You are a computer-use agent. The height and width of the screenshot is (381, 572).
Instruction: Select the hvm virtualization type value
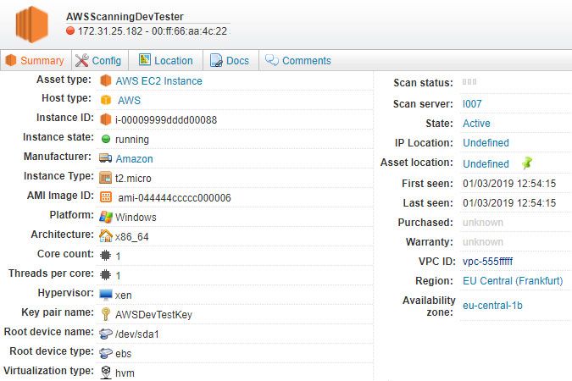coord(125,373)
